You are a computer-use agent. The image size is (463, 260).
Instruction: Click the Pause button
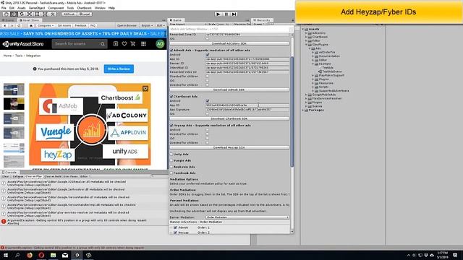tap(226, 14)
